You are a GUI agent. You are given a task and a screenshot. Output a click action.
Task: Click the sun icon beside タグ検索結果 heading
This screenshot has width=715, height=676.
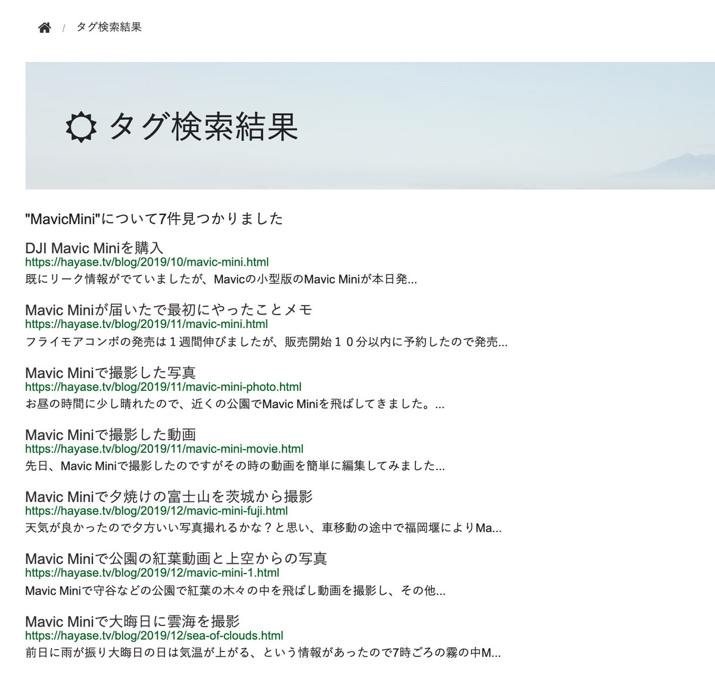coord(80,127)
